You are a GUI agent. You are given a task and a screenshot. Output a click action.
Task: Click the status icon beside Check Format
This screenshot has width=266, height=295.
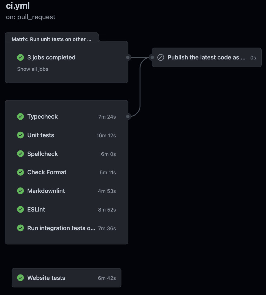pyautogui.click(x=21, y=172)
